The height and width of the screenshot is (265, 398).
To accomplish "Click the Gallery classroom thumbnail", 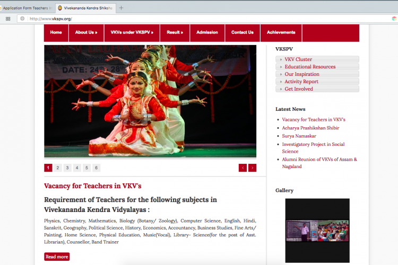I will [x=317, y=231].
